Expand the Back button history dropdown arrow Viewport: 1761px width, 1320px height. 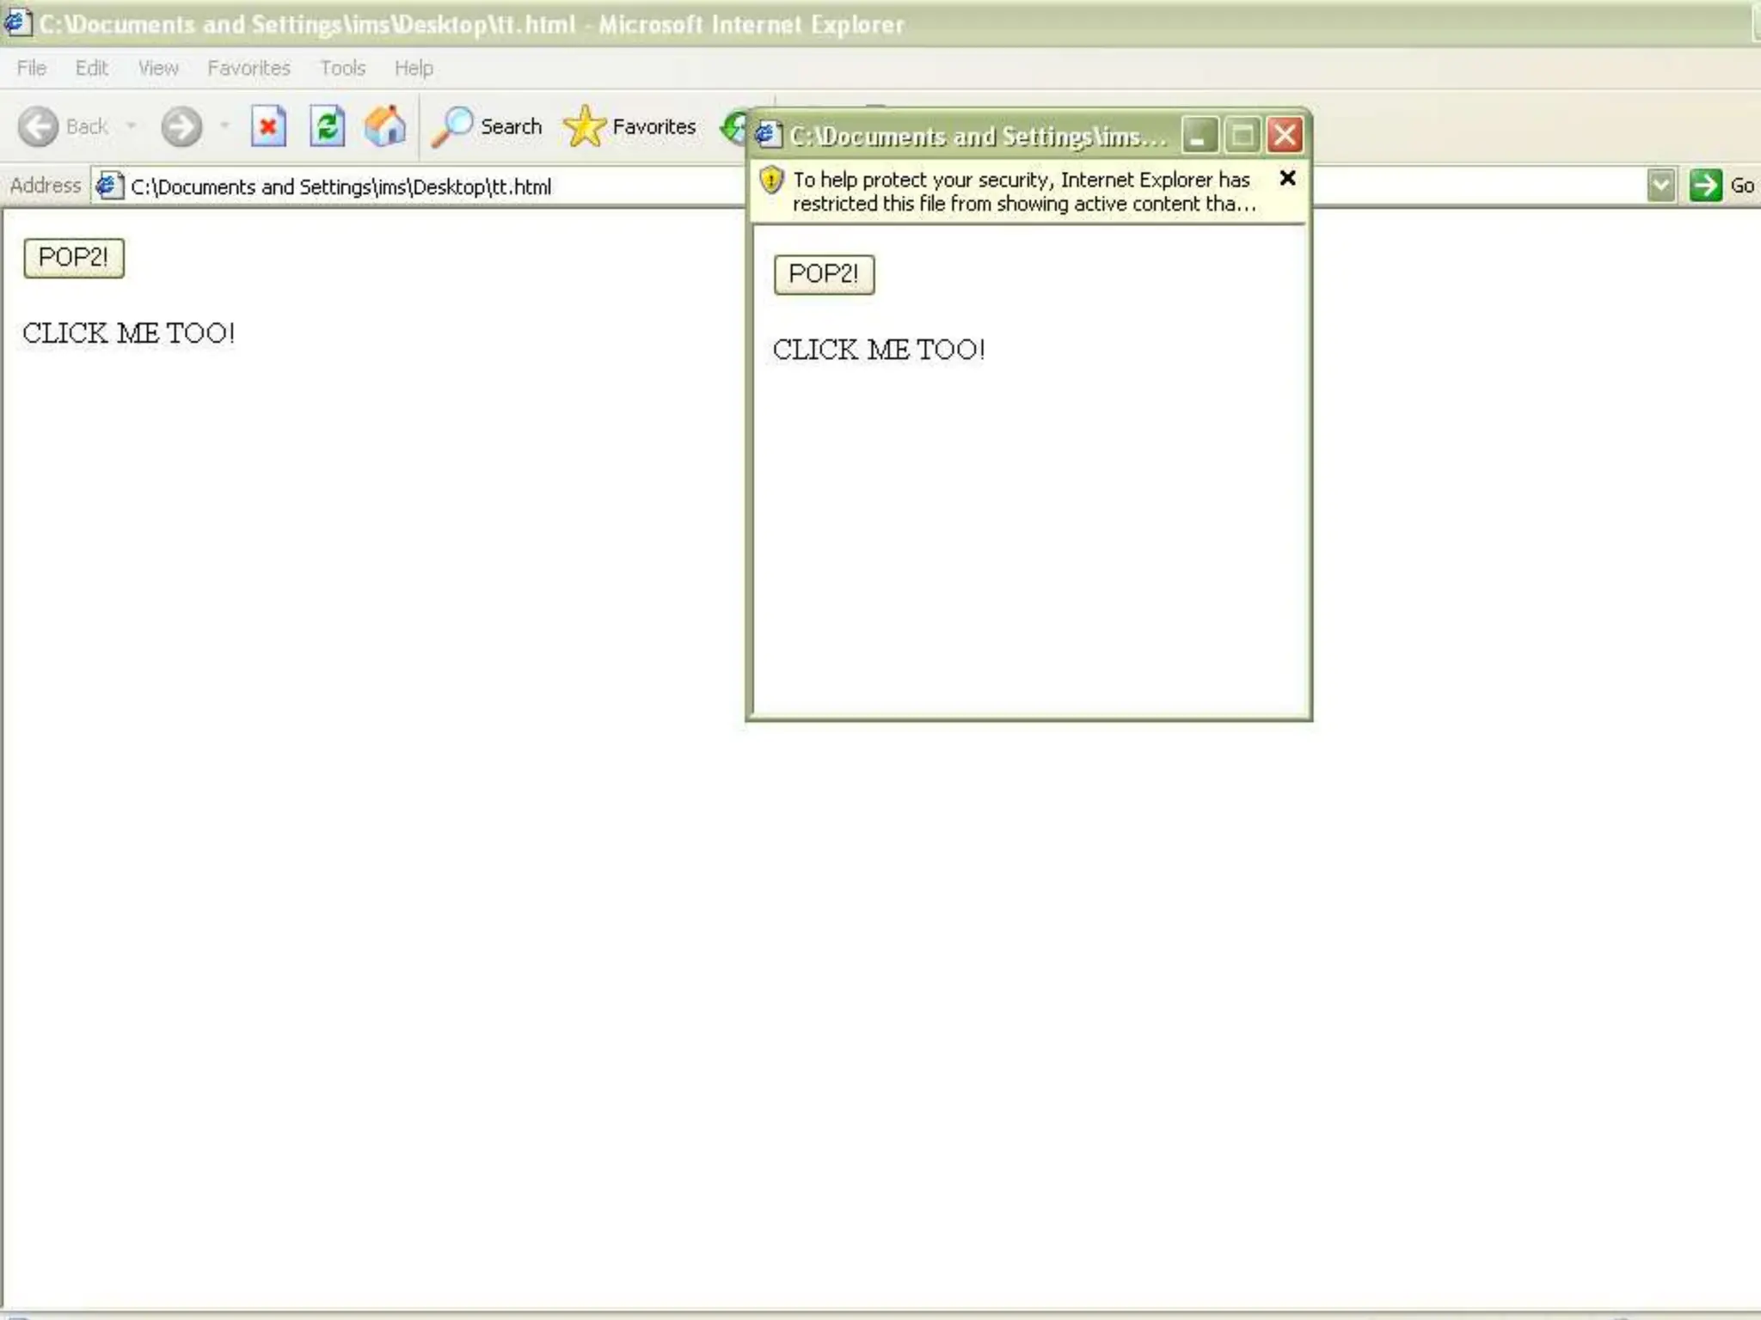pyautogui.click(x=132, y=126)
